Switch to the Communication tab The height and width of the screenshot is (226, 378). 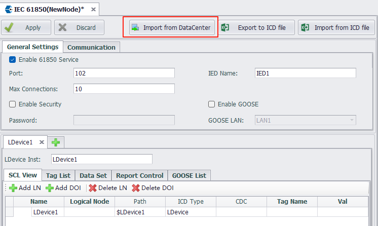91,47
